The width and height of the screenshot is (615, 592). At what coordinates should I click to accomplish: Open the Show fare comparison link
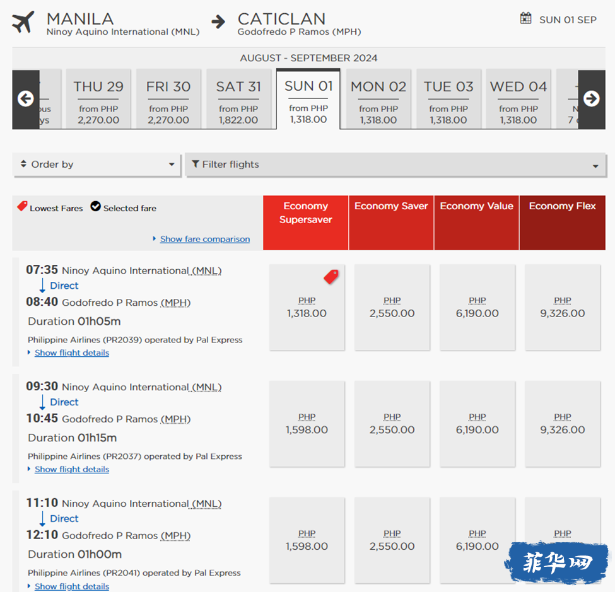204,239
